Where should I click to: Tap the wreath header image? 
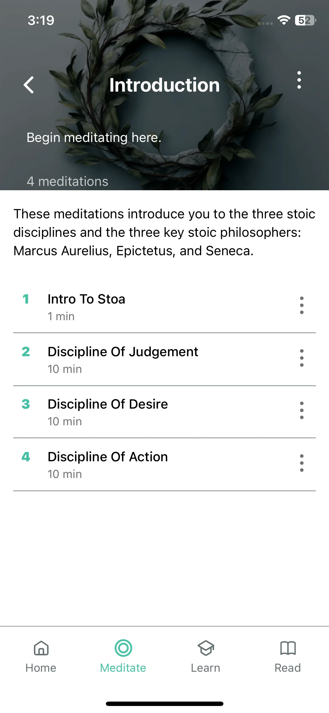click(x=164, y=95)
